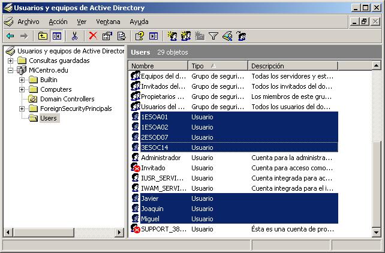This screenshot has width=385, height=253.
Task: Click the Help question mark toolbar icon
Action: point(139,37)
